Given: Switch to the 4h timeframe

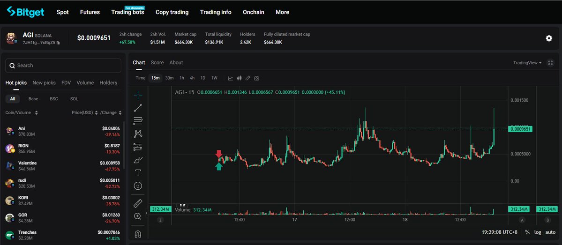Looking at the screenshot, I should click(192, 78).
